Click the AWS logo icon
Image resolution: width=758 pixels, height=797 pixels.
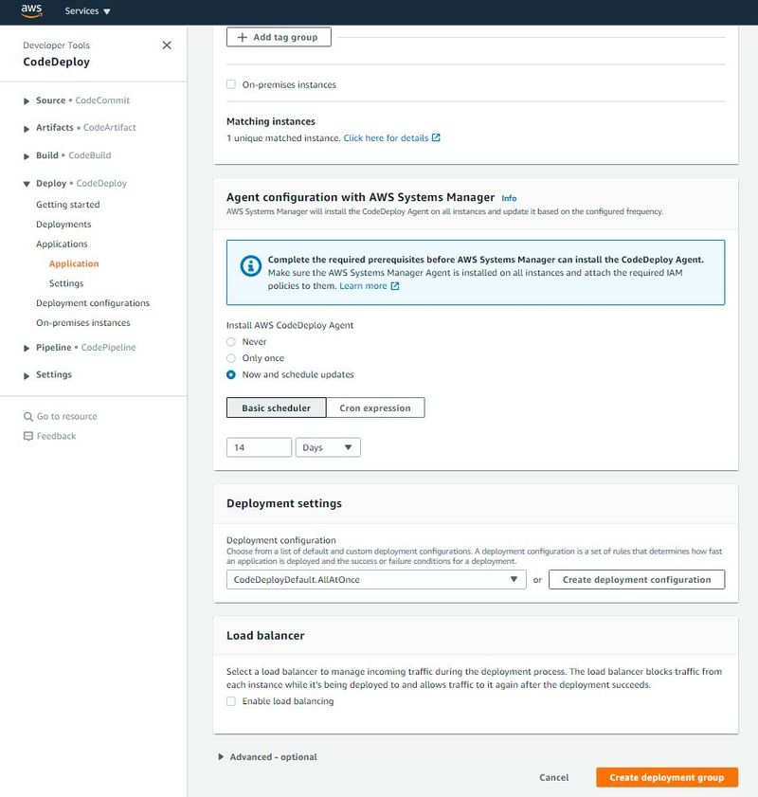coord(31,10)
